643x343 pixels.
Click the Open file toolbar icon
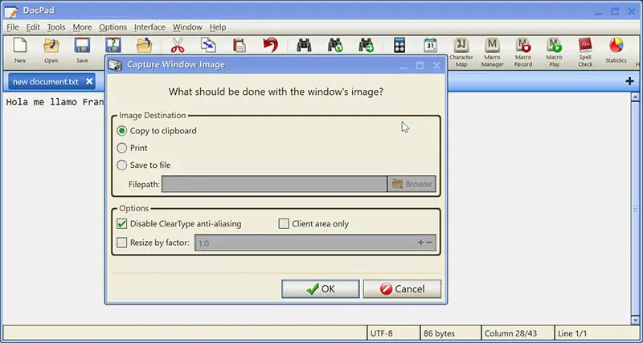(51, 45)
